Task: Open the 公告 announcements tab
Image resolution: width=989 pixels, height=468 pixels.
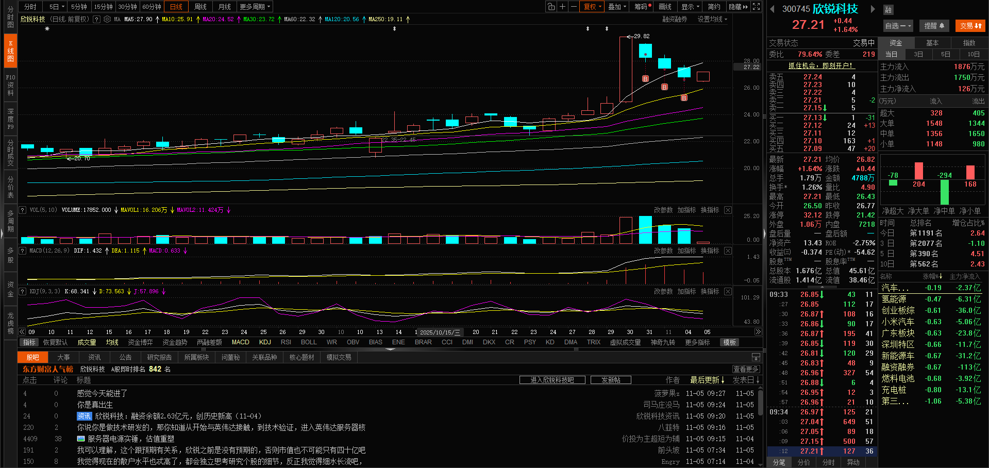Action: click(x=125, y=357)
